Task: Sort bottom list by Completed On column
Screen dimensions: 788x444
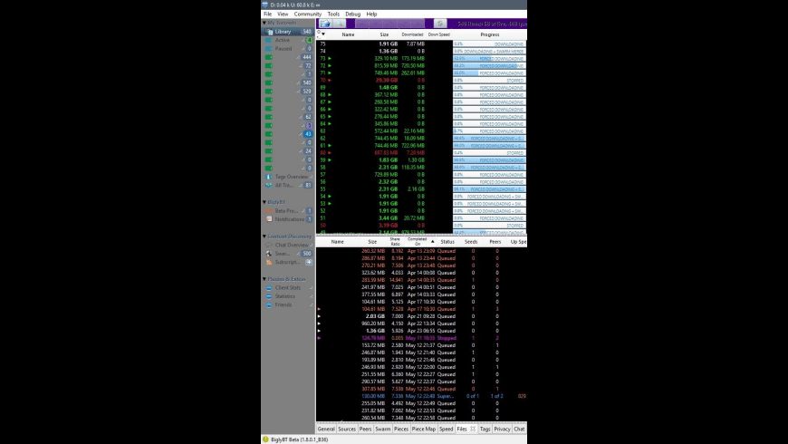Action: [418, 242]
